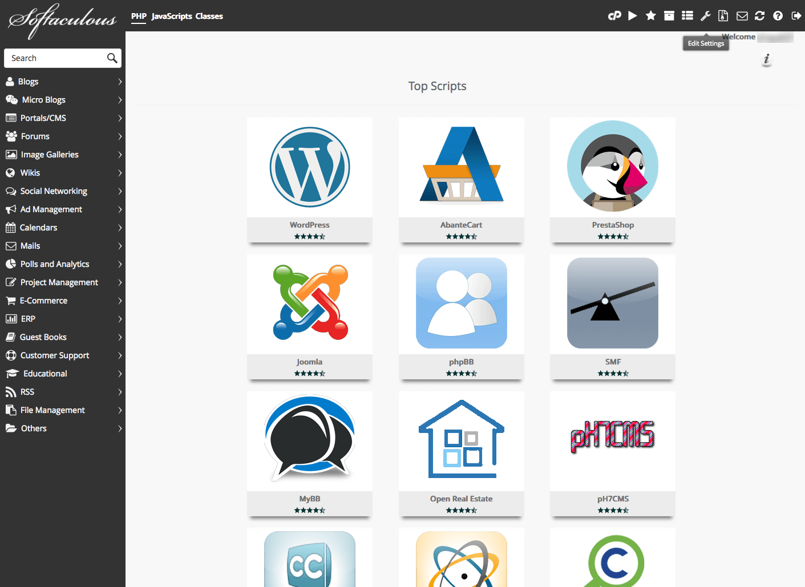Click the pH7CMS star rating
Viewport: 805px width, 587px height.
tap(613, 510)
